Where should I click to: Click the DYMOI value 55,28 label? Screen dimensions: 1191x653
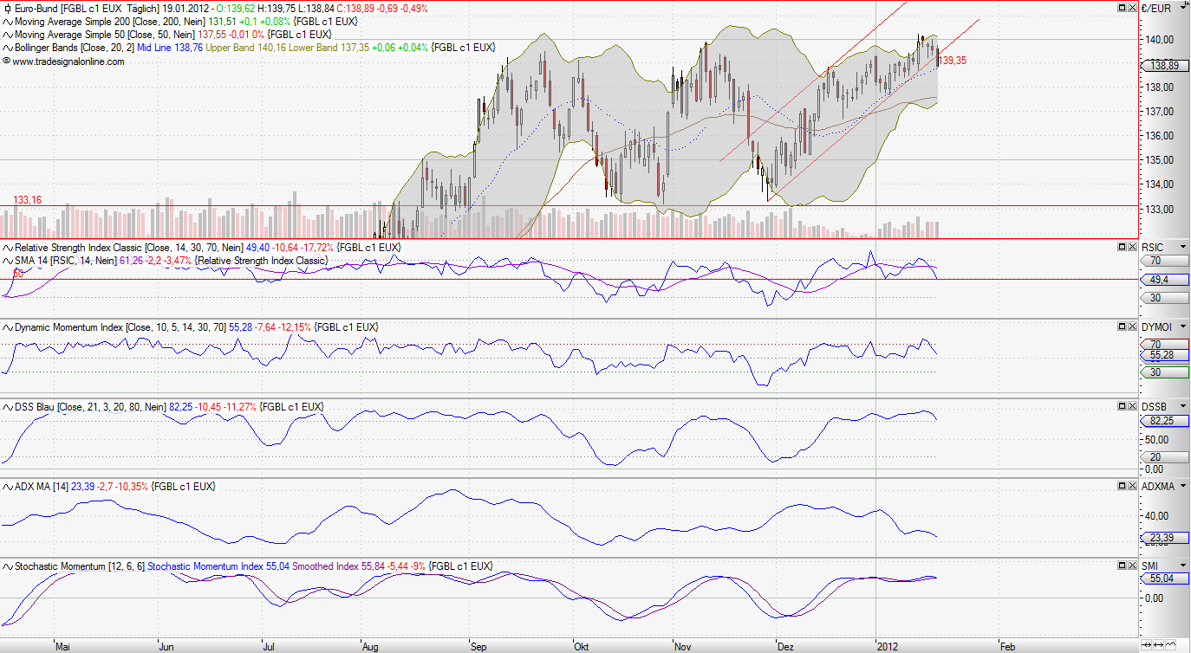click(x=1162, y=355)
